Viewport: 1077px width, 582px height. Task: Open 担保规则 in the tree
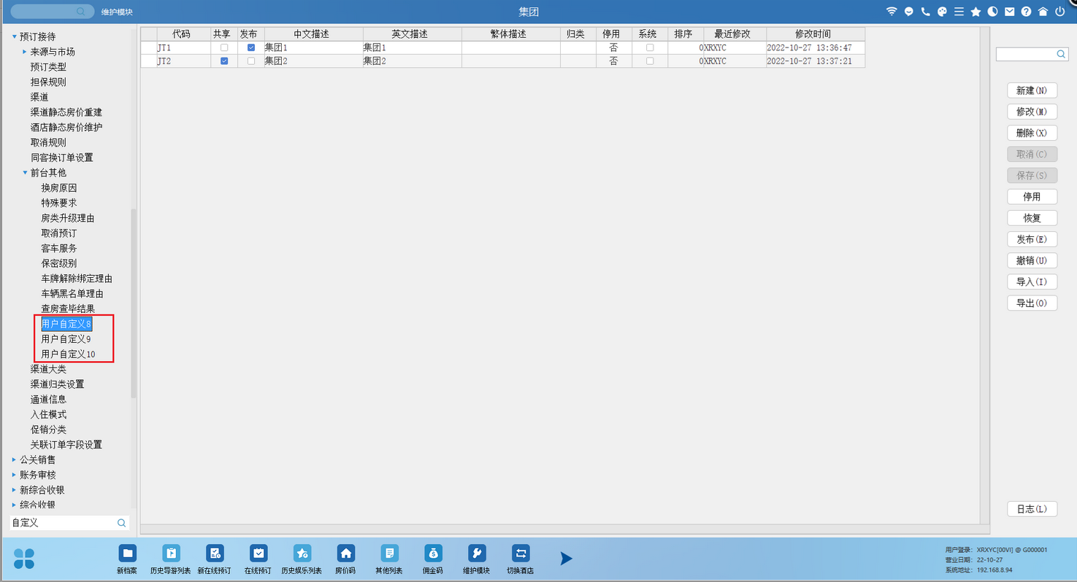click(x=48, y=82)
